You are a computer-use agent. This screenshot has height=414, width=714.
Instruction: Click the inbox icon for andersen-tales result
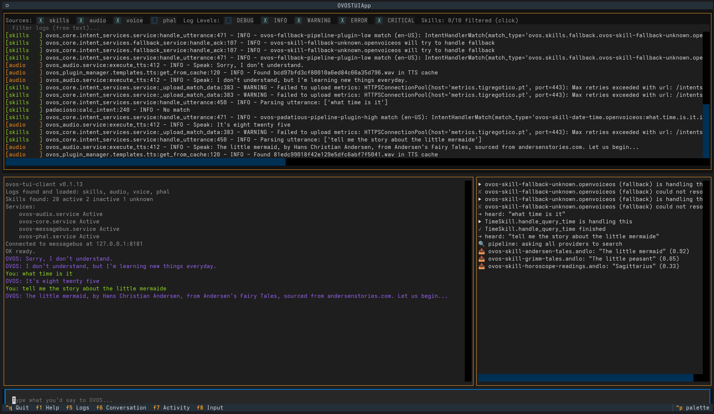(x=481, y=251)
